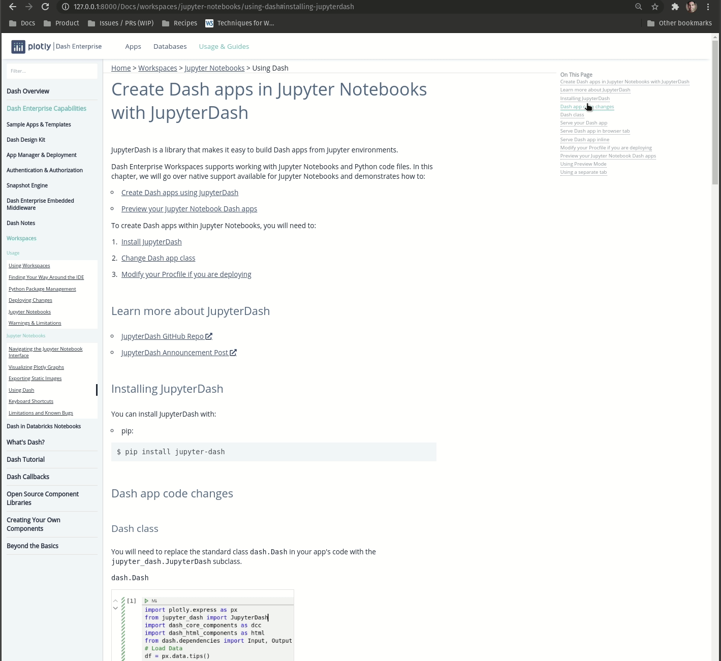
Task: Click the page vertical scrollbar thumb
Action: click(x=715, y=112)
